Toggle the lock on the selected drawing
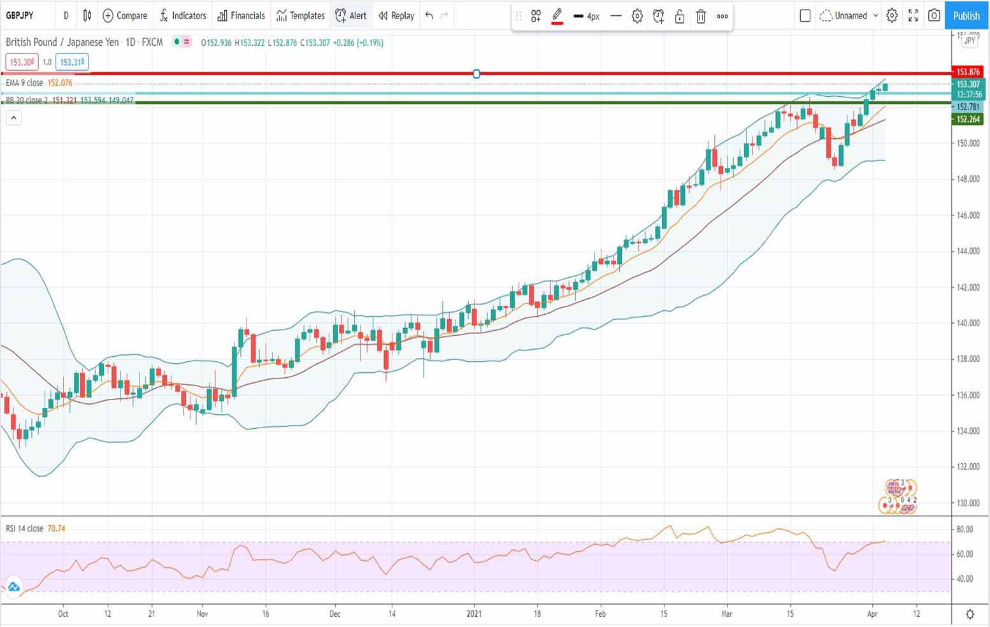Screen dimensions: 990x627 pos(680,17)
